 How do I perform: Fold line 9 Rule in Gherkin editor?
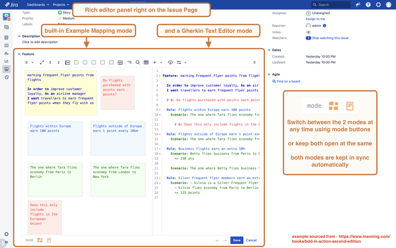(x=160, y=110)
